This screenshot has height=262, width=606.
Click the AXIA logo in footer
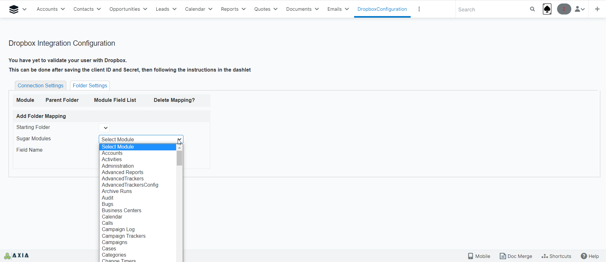[16, 256]
